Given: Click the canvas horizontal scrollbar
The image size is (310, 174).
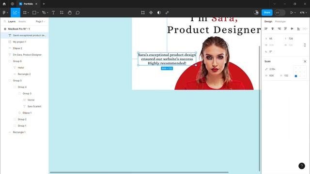Looking at the screenshot, I should (139, 172).
